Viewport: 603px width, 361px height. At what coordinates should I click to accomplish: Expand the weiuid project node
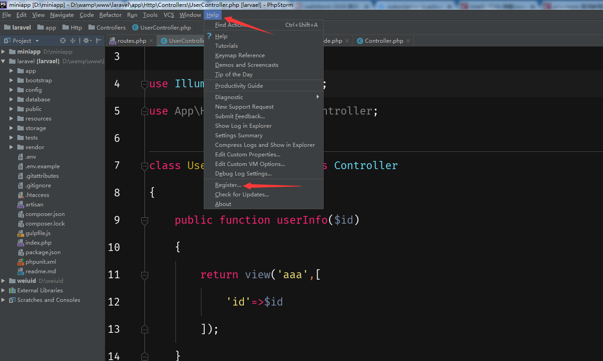click(x=4, y=281)
